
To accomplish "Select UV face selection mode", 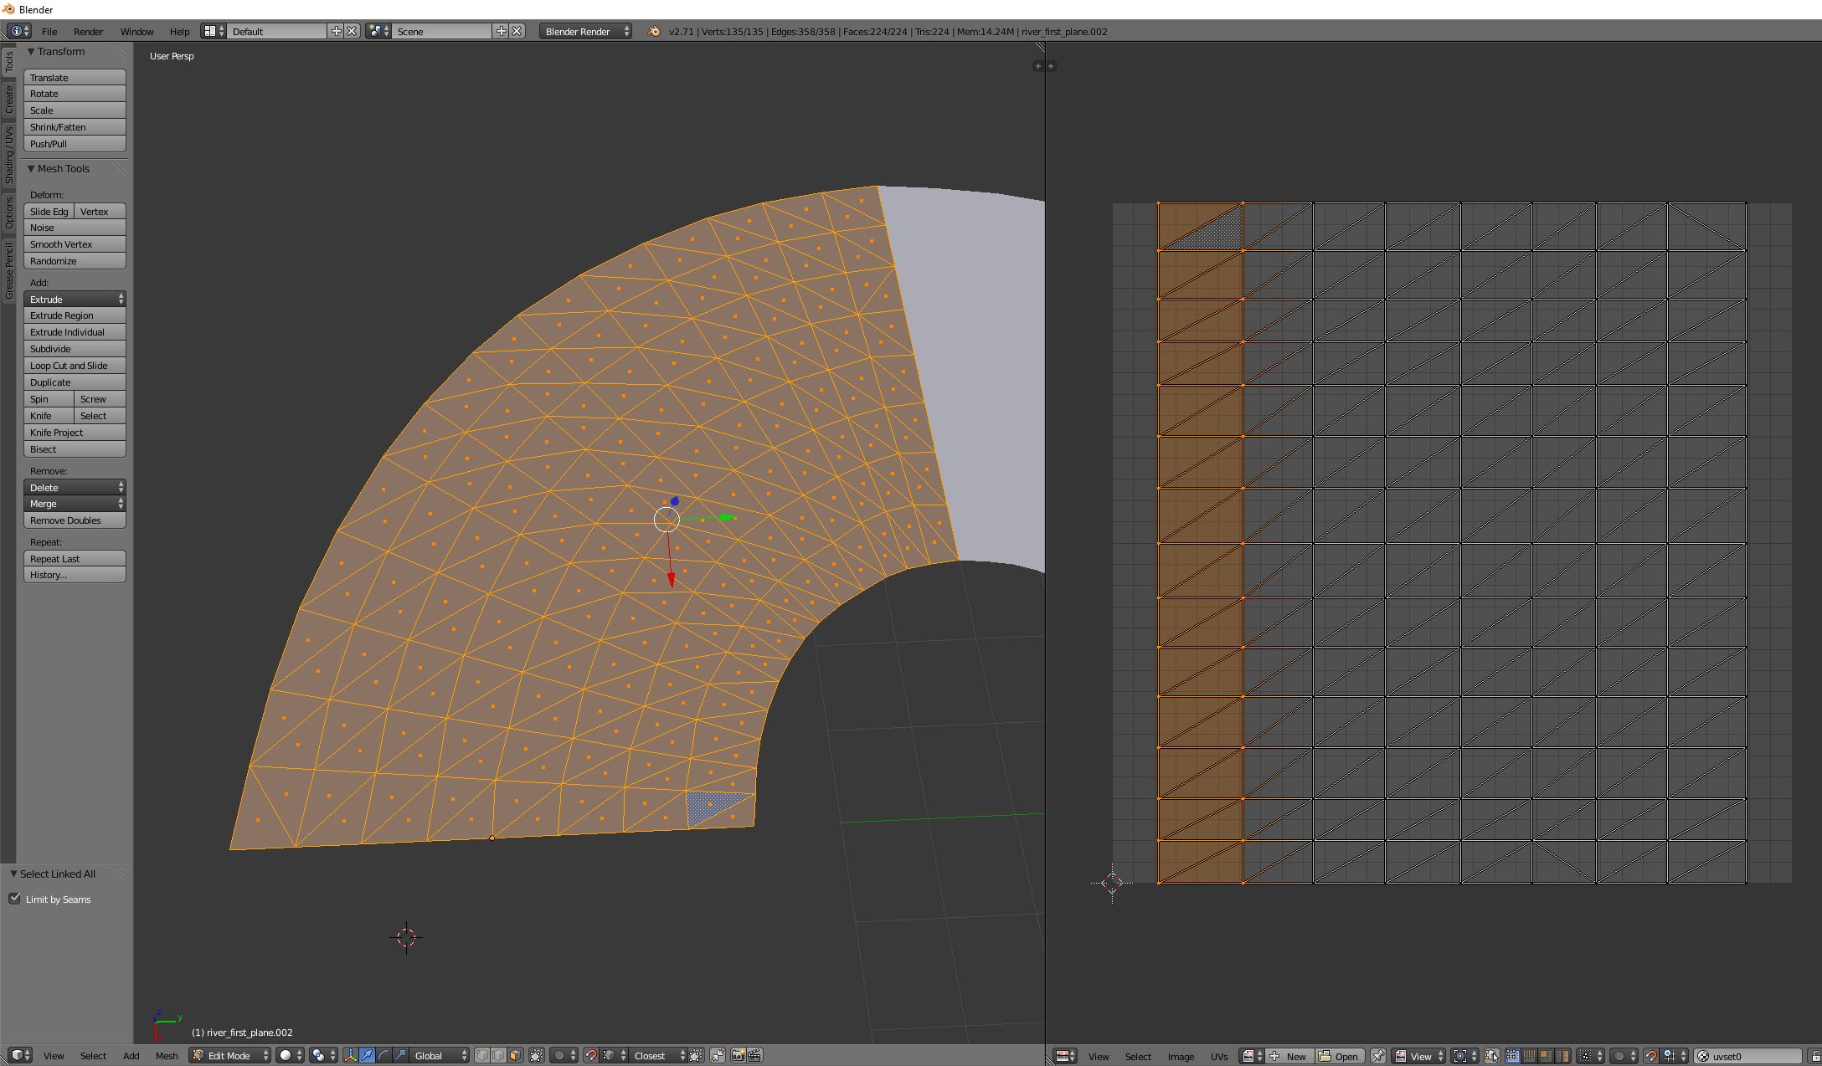I will 1546,1056.
